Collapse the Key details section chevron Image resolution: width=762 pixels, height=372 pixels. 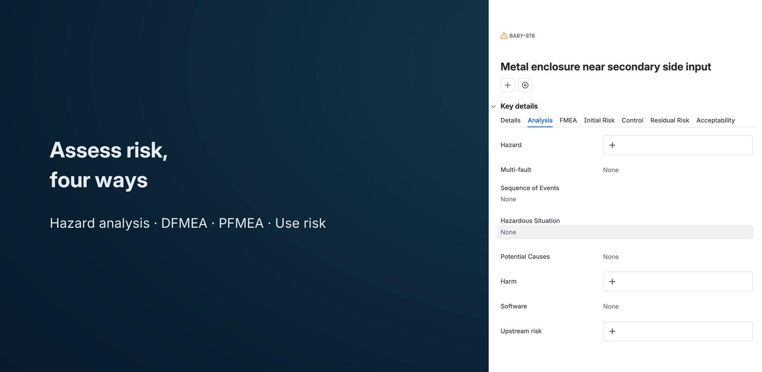coord(494,107)
